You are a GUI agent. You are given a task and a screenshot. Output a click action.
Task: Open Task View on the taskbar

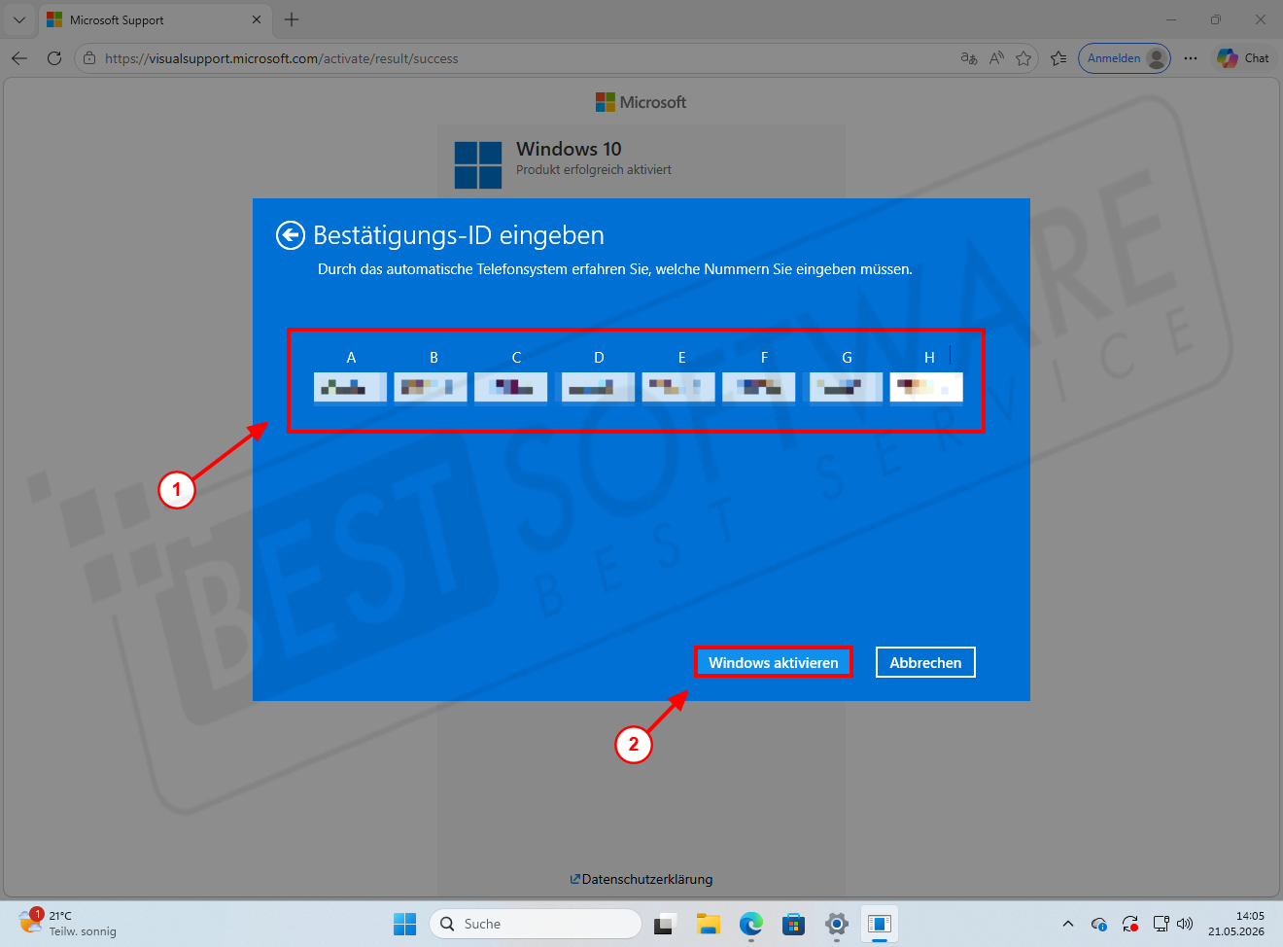(x=664, y=924)
